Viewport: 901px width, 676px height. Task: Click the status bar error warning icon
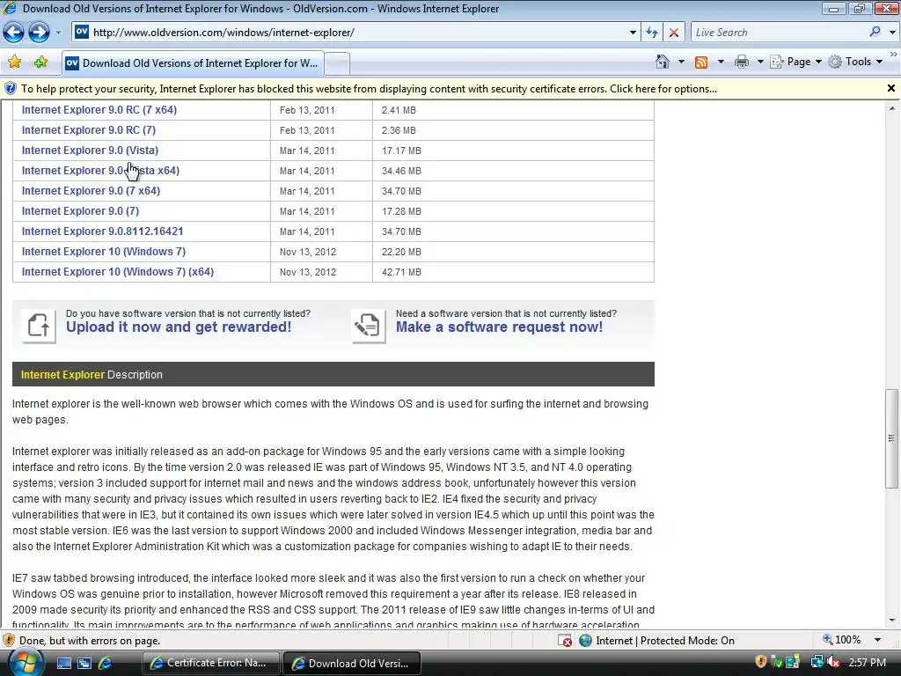tap(9, 641)
